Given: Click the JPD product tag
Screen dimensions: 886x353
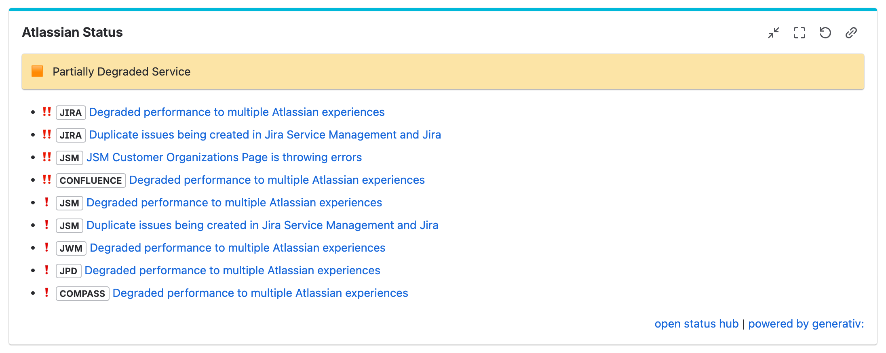Looking at the screenshot, I should 68,271.
